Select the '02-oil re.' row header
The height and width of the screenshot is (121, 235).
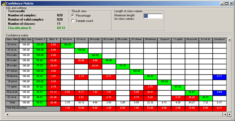[x=12, y=46]
